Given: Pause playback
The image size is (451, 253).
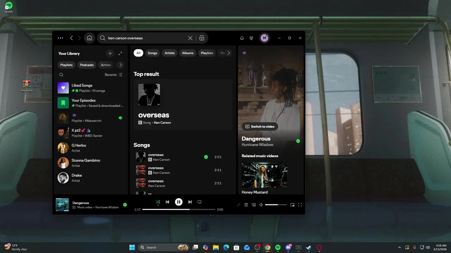Looking at the screenshot, I should [x=179, y=202].
